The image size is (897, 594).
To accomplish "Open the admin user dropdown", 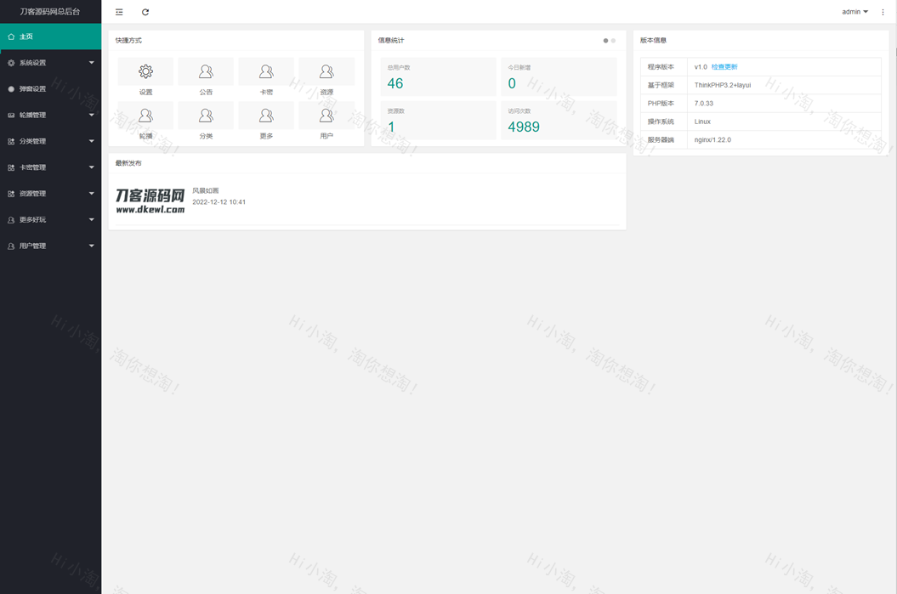I will [x=854, y=12].
